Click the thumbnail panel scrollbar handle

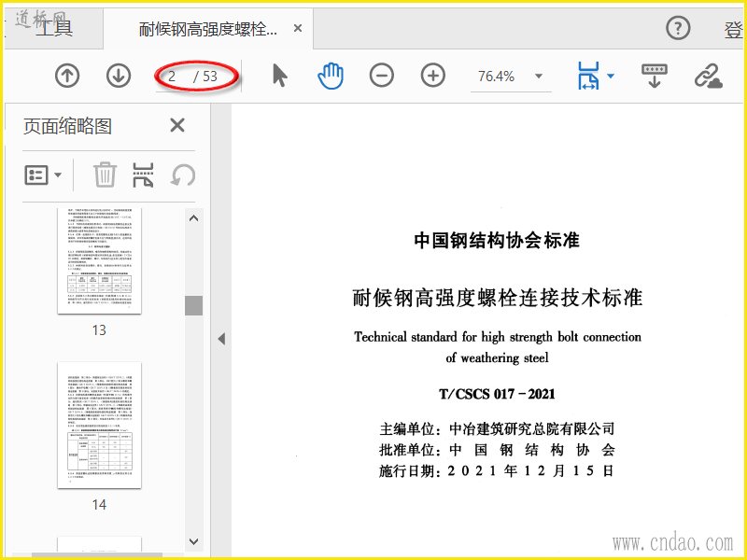(193, 306)
